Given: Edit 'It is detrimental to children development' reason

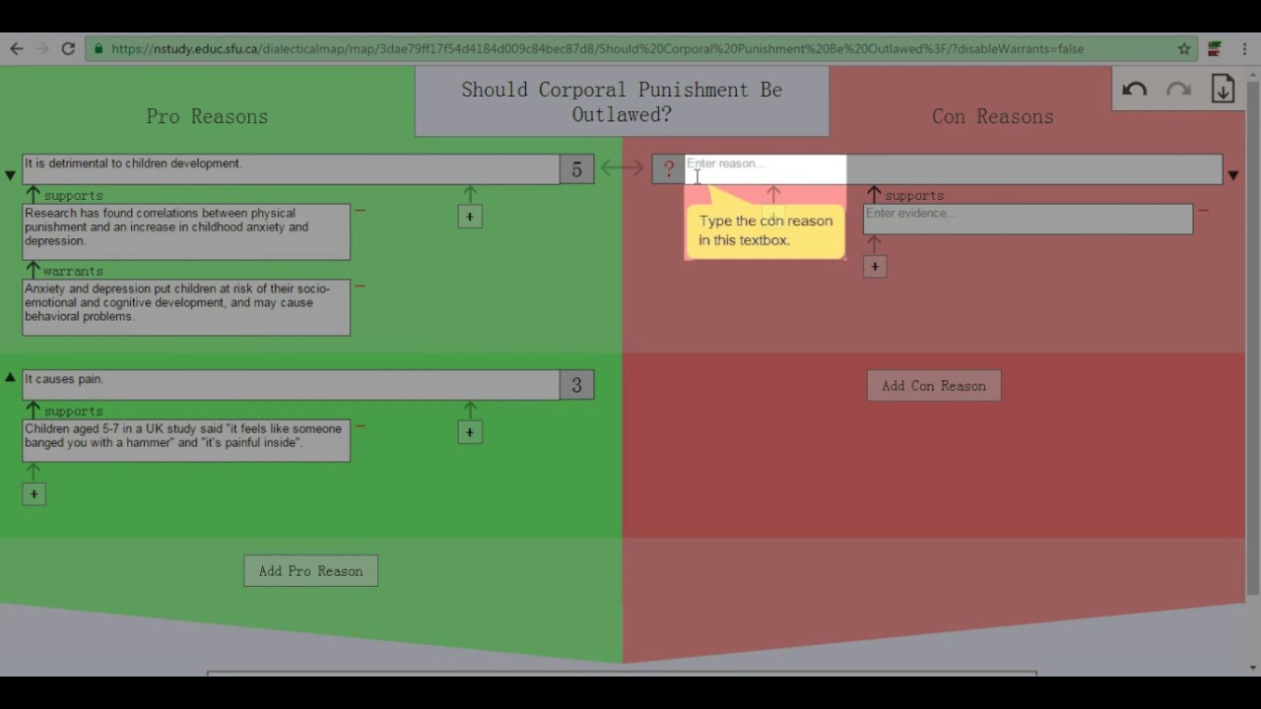Looking at the screenshot, I should tap(291, 169).
